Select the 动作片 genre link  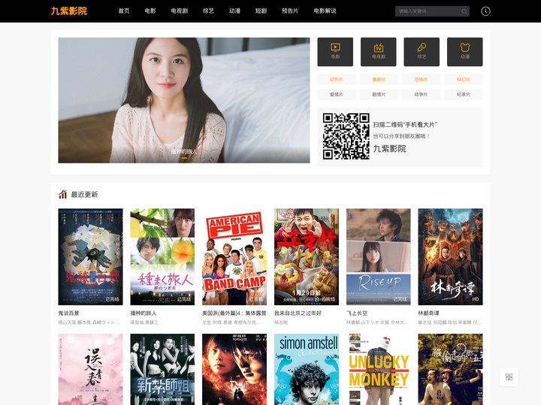(x=336, y=79)
